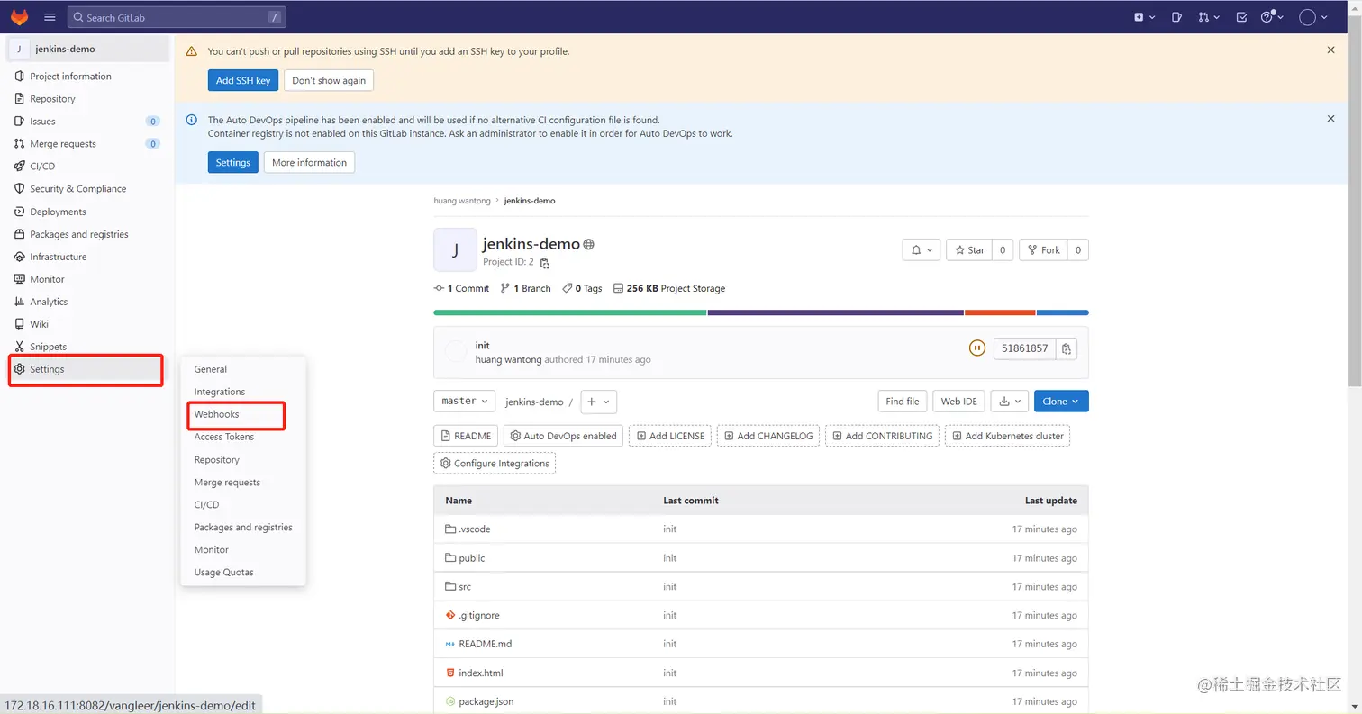Select Usage Quotas in Settings flyout
This screenshot has height=714, width=1362.
223,573
